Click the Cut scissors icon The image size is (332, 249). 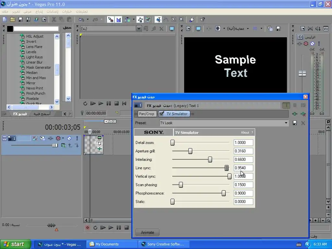[x=54, y=20]
